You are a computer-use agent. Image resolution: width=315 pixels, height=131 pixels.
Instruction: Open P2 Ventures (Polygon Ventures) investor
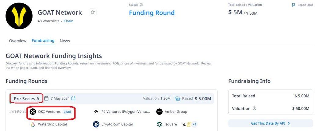(x=121, y=112)
